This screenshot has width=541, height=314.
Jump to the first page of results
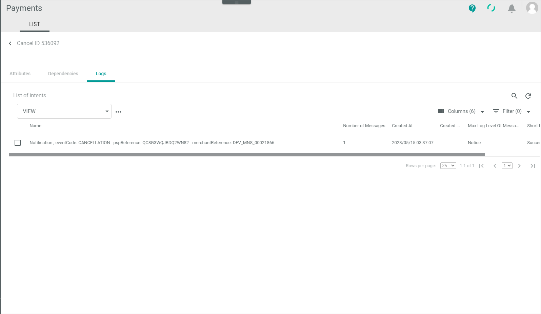coord(481,166)
